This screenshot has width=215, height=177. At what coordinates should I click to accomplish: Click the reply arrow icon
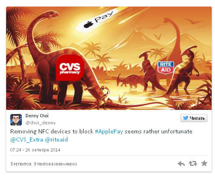coord(181,163)
